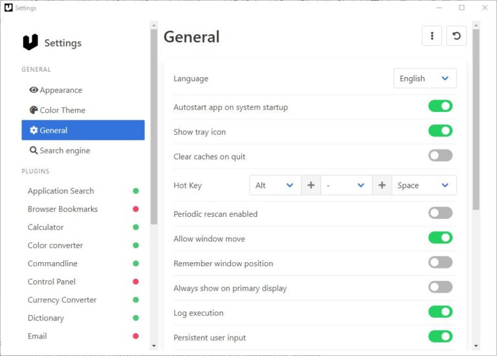Open the Space hotkey key dropdown
The width and height of the screenshot is (497, 356).
pyautogui.click(x=423, y=185)
